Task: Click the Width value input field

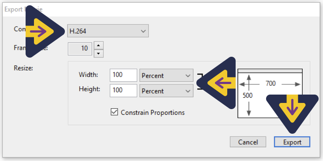Action: click(x=124, y=75)
